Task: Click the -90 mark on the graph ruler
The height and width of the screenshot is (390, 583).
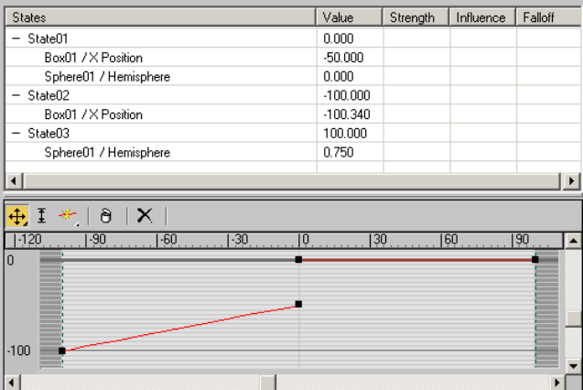Action: coord(97,240)
